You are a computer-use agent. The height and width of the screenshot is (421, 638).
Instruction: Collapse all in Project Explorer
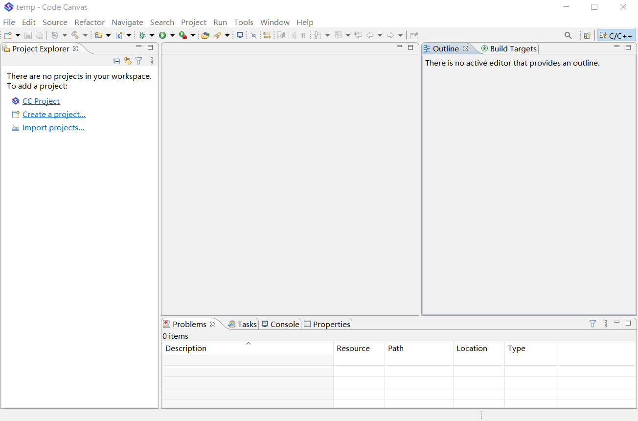click(116, 61)
